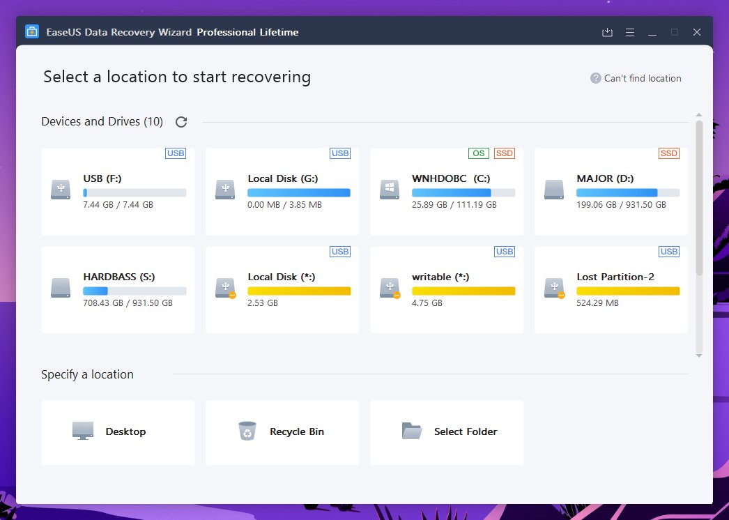Screen dimensions: 729x520
Task: Click the WNHDOBC (C:) Windows drive icon
Action: 390,190
